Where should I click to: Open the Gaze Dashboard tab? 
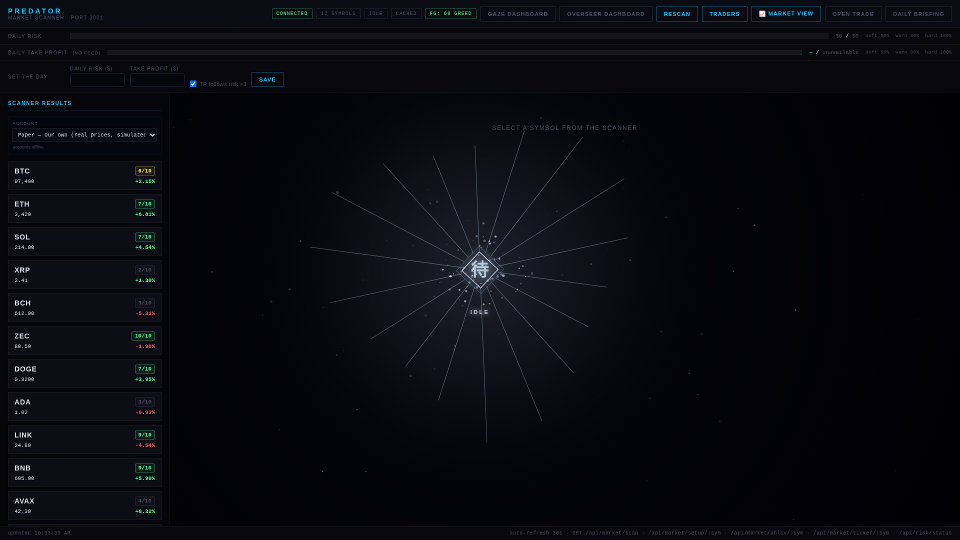coord(518,14)
